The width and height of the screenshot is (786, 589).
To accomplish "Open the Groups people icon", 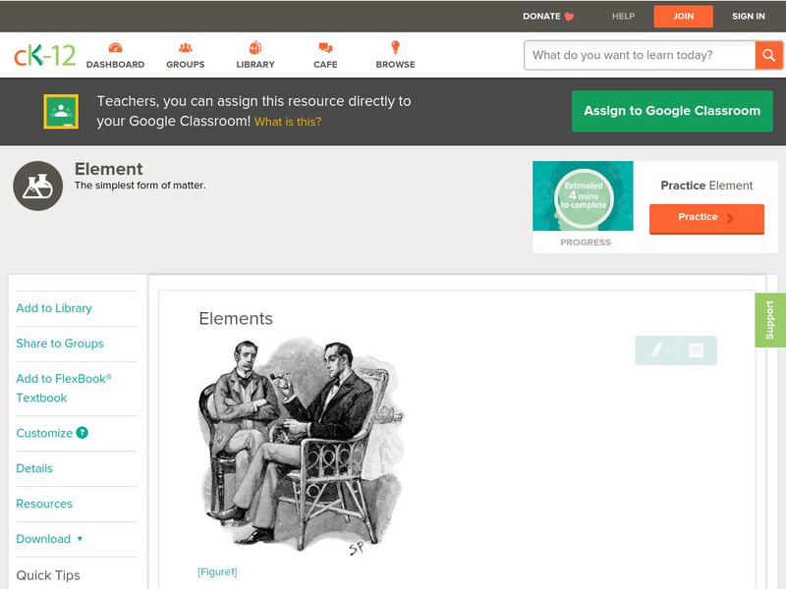I will [186, 47].
